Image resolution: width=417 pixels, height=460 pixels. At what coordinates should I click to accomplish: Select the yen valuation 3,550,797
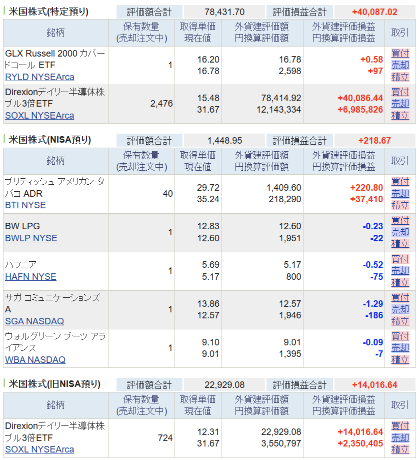point(281,443)
